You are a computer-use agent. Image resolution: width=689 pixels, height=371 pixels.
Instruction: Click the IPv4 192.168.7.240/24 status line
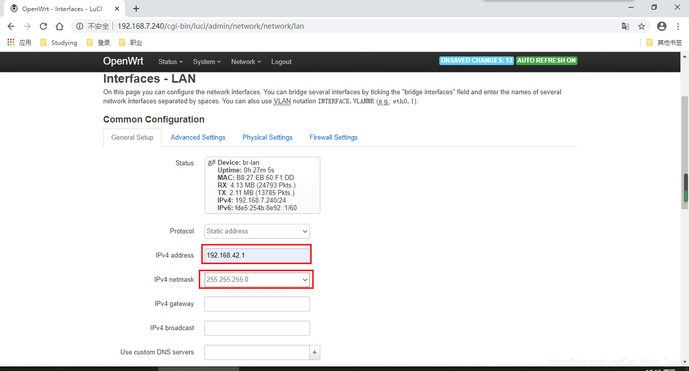click(x=252, y=200)
